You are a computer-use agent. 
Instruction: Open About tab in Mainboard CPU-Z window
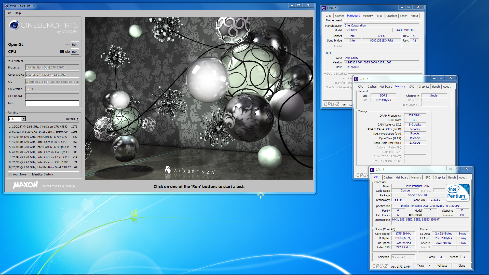point(414,16)
